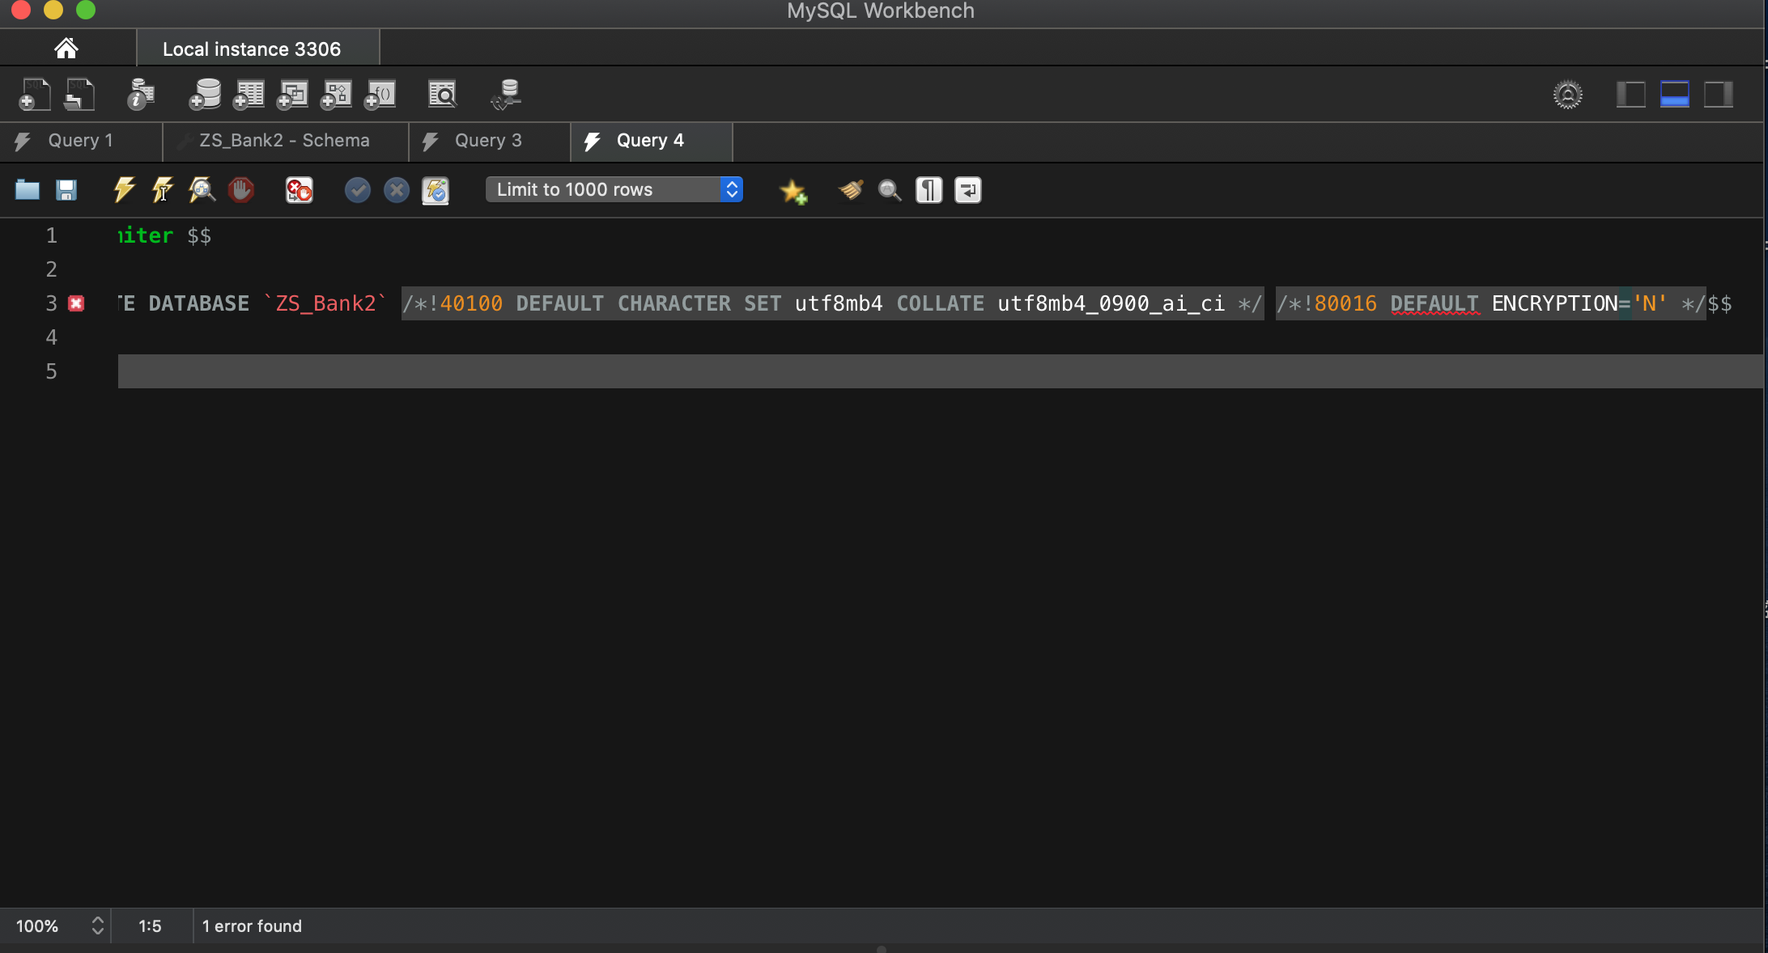Open SQL script file in new tab
Screen dimensions: 1768x953
tap(79, 95)
